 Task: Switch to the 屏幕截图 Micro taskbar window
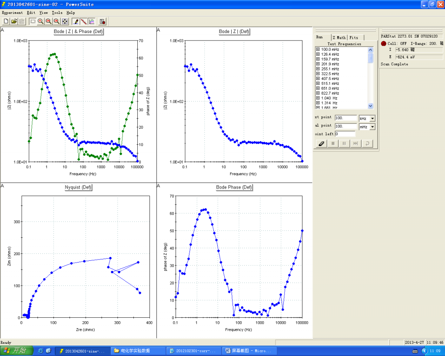coord(248,351)
